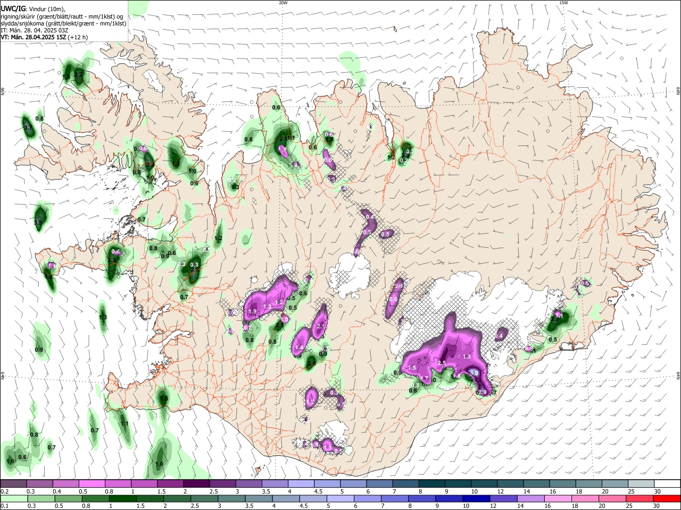681x510 pixels.
Task: Select the 3.7 rainfall value off Westfjords
Action: 28,128
